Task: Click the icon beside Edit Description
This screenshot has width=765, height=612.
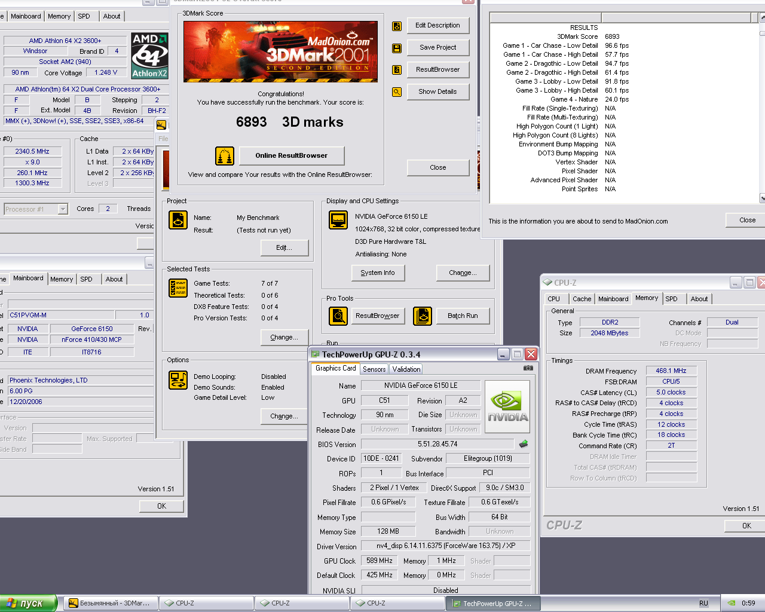Action: (397, 26)
